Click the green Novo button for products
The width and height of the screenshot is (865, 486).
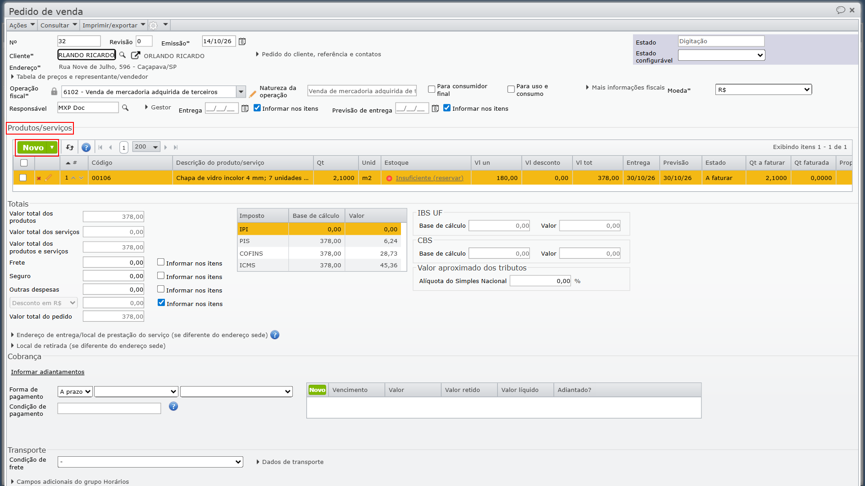(33, 148)
